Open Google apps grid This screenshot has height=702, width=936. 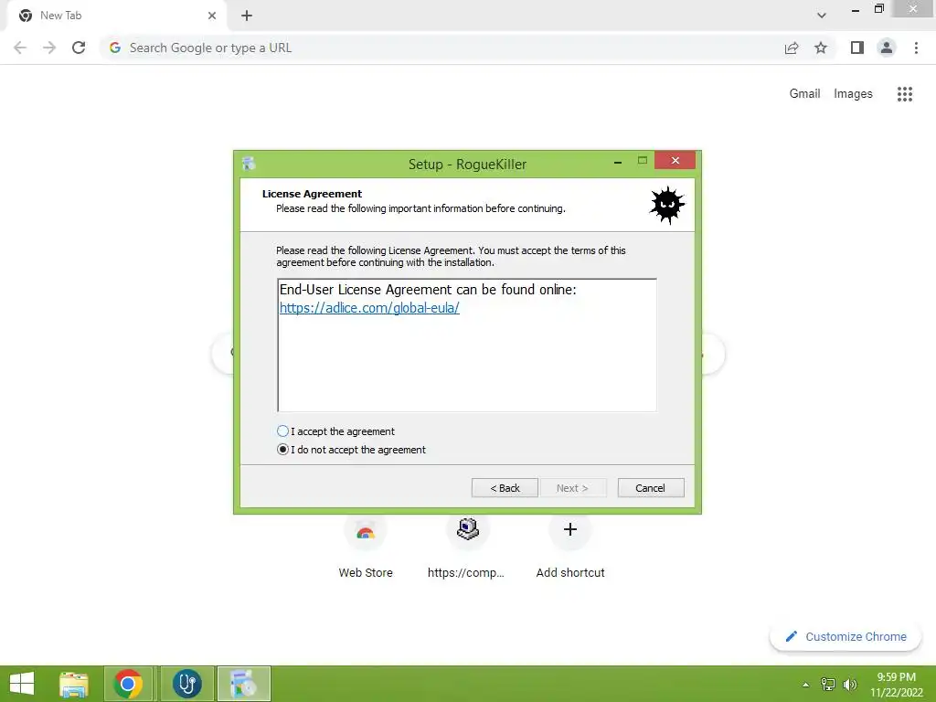click(x=904, y=94)
